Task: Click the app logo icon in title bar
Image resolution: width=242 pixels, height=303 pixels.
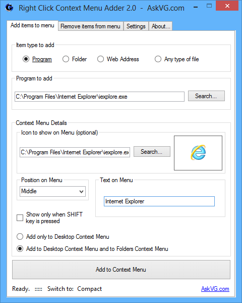Action: pyautogui.click(x=9, y=8)
